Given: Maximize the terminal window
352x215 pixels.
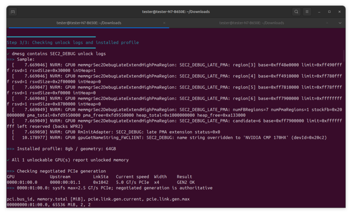Looking at the screenshot, I should tap(329, 12).
